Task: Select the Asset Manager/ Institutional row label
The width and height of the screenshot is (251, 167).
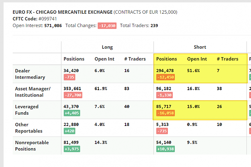Action: click(x=33, y=92)
